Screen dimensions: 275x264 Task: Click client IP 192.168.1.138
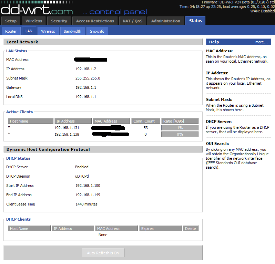point(67,134)
